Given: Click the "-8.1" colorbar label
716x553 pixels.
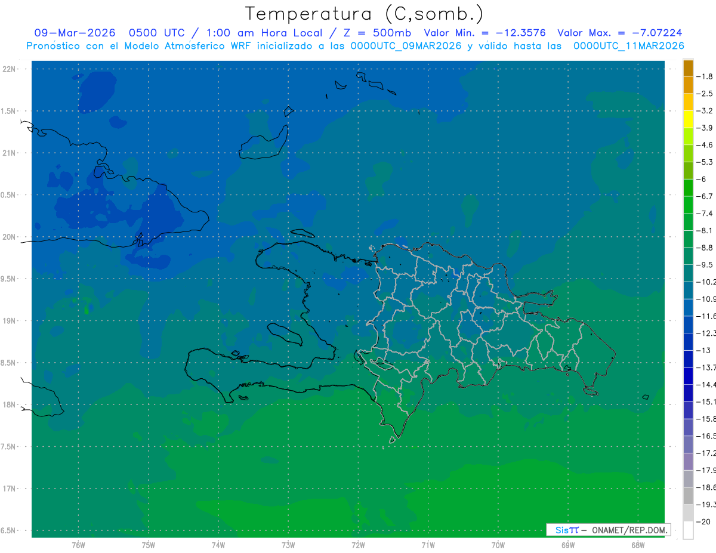Looking at the screenshot, I should pyautogui.click(x=705, y=230).
